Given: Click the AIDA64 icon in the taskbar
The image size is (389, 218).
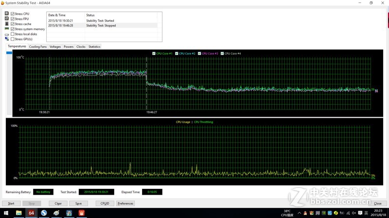Looking at the screenshot, I should (x=31, y=213).
